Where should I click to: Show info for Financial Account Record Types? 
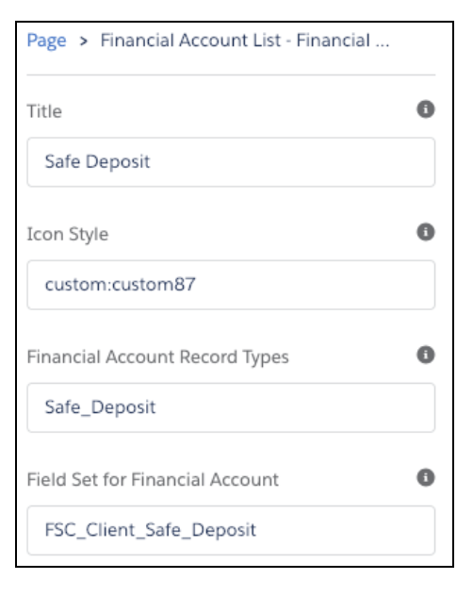[x=426, y=355]
